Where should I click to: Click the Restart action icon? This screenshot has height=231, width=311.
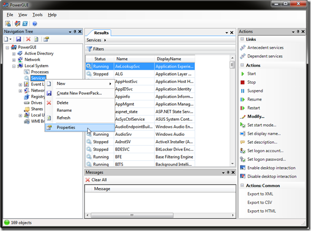coord(243,108)
